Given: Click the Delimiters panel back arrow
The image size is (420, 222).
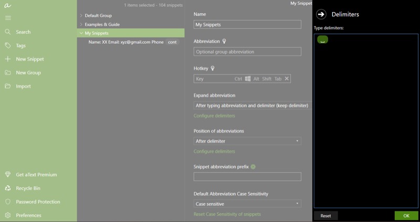Looking at the screenshot, I should pos(321,14).
